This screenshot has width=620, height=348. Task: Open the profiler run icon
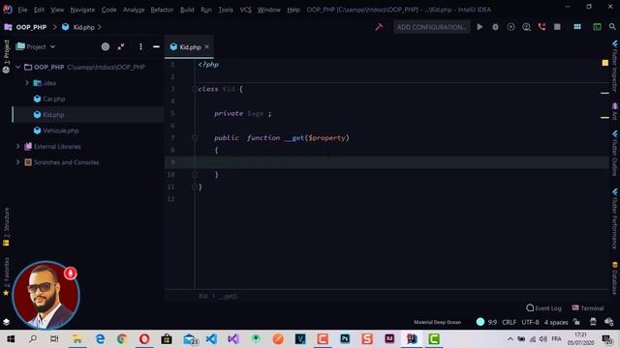coord(526,27)
